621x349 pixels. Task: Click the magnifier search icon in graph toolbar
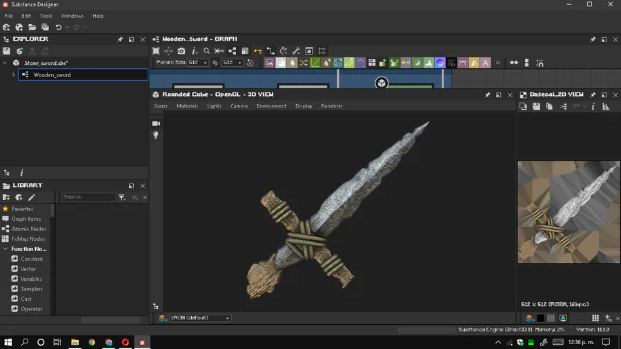[x=206, y=51]
